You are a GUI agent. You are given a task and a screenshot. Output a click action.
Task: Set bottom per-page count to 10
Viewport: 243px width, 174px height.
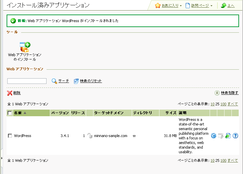[213, 160]
